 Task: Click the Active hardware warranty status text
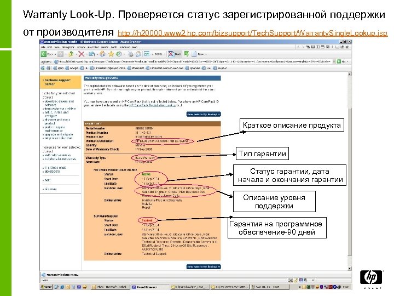pos(147,174)
